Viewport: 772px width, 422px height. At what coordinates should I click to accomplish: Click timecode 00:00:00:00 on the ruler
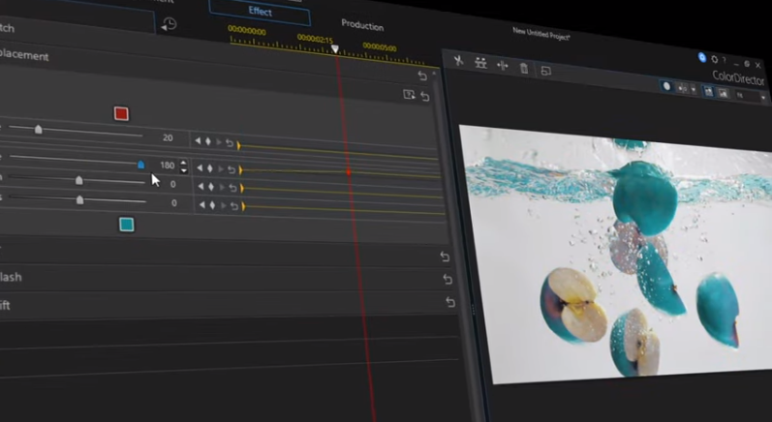click(x=247, y=32)
